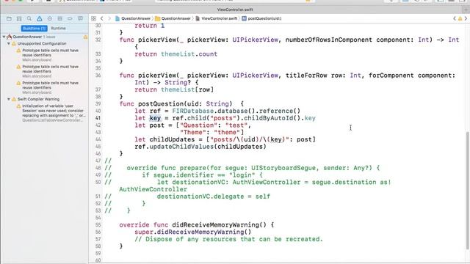
Task: Open the Breakpoint navigator
Action: [70, 18]
